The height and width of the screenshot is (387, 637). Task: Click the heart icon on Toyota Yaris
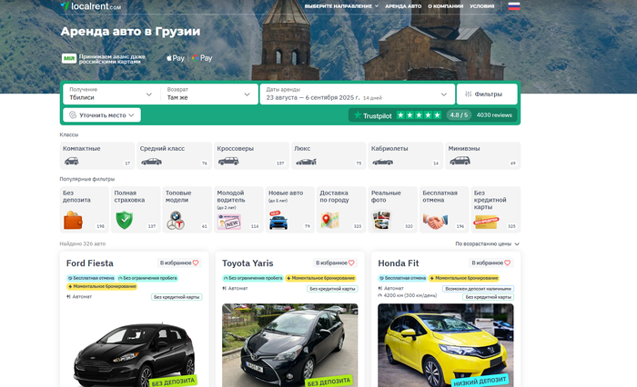(351, 263)
